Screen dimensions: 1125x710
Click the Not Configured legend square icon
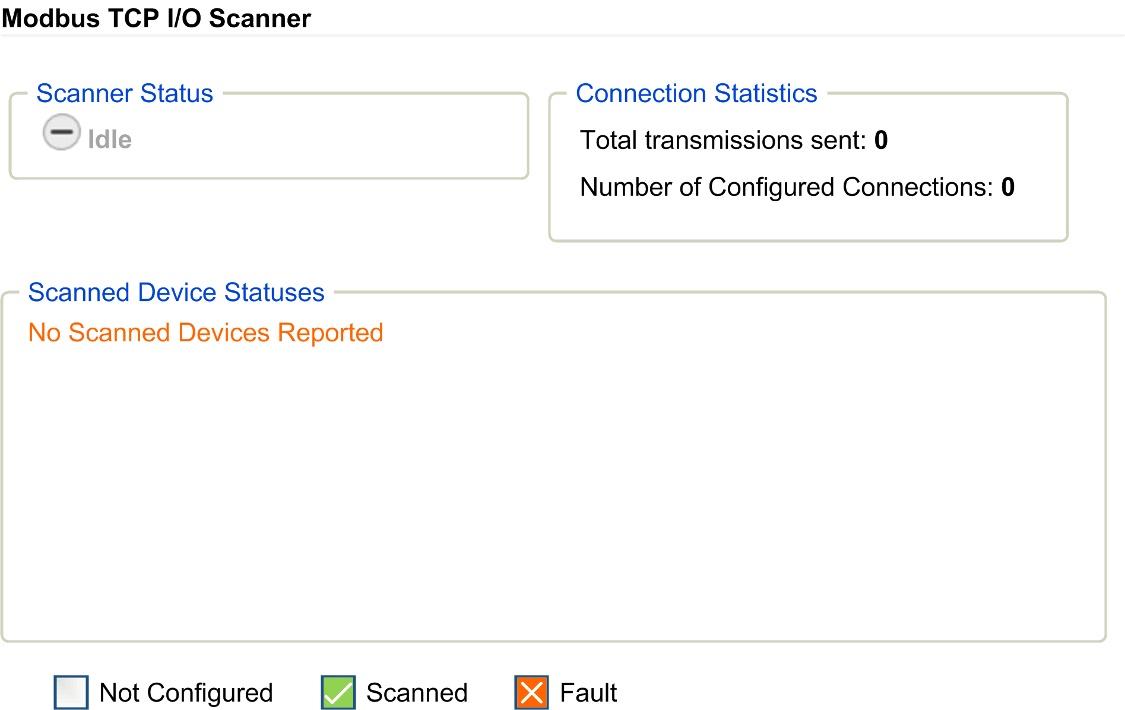pyautogui.click(x=71, y=692)
